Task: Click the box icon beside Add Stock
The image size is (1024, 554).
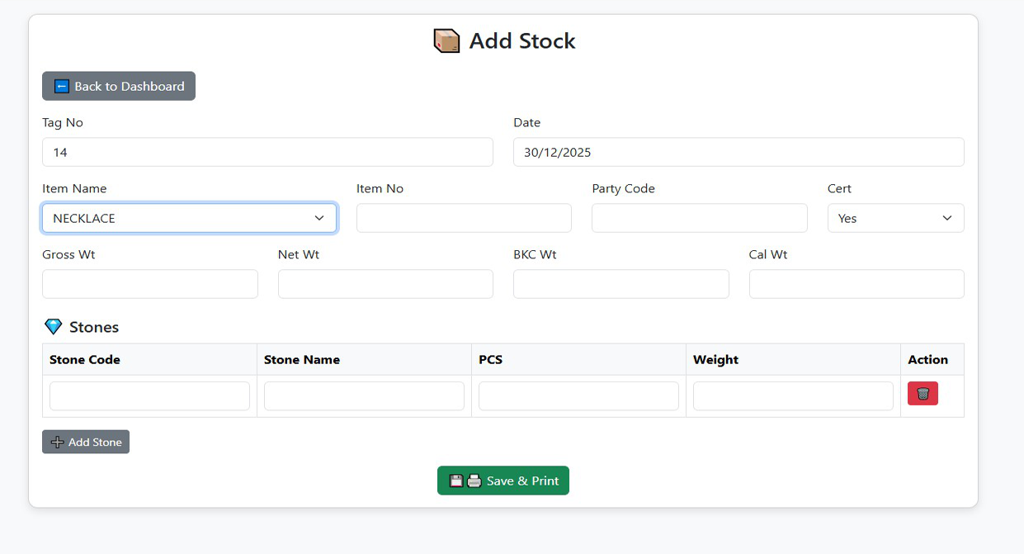Action: tap(446, 41)
